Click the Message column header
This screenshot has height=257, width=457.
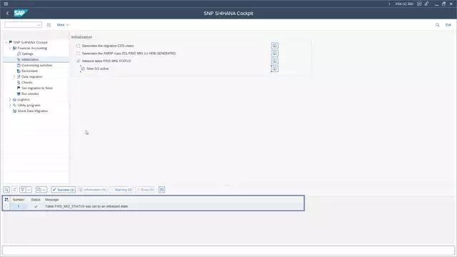[x=52, y=200]
